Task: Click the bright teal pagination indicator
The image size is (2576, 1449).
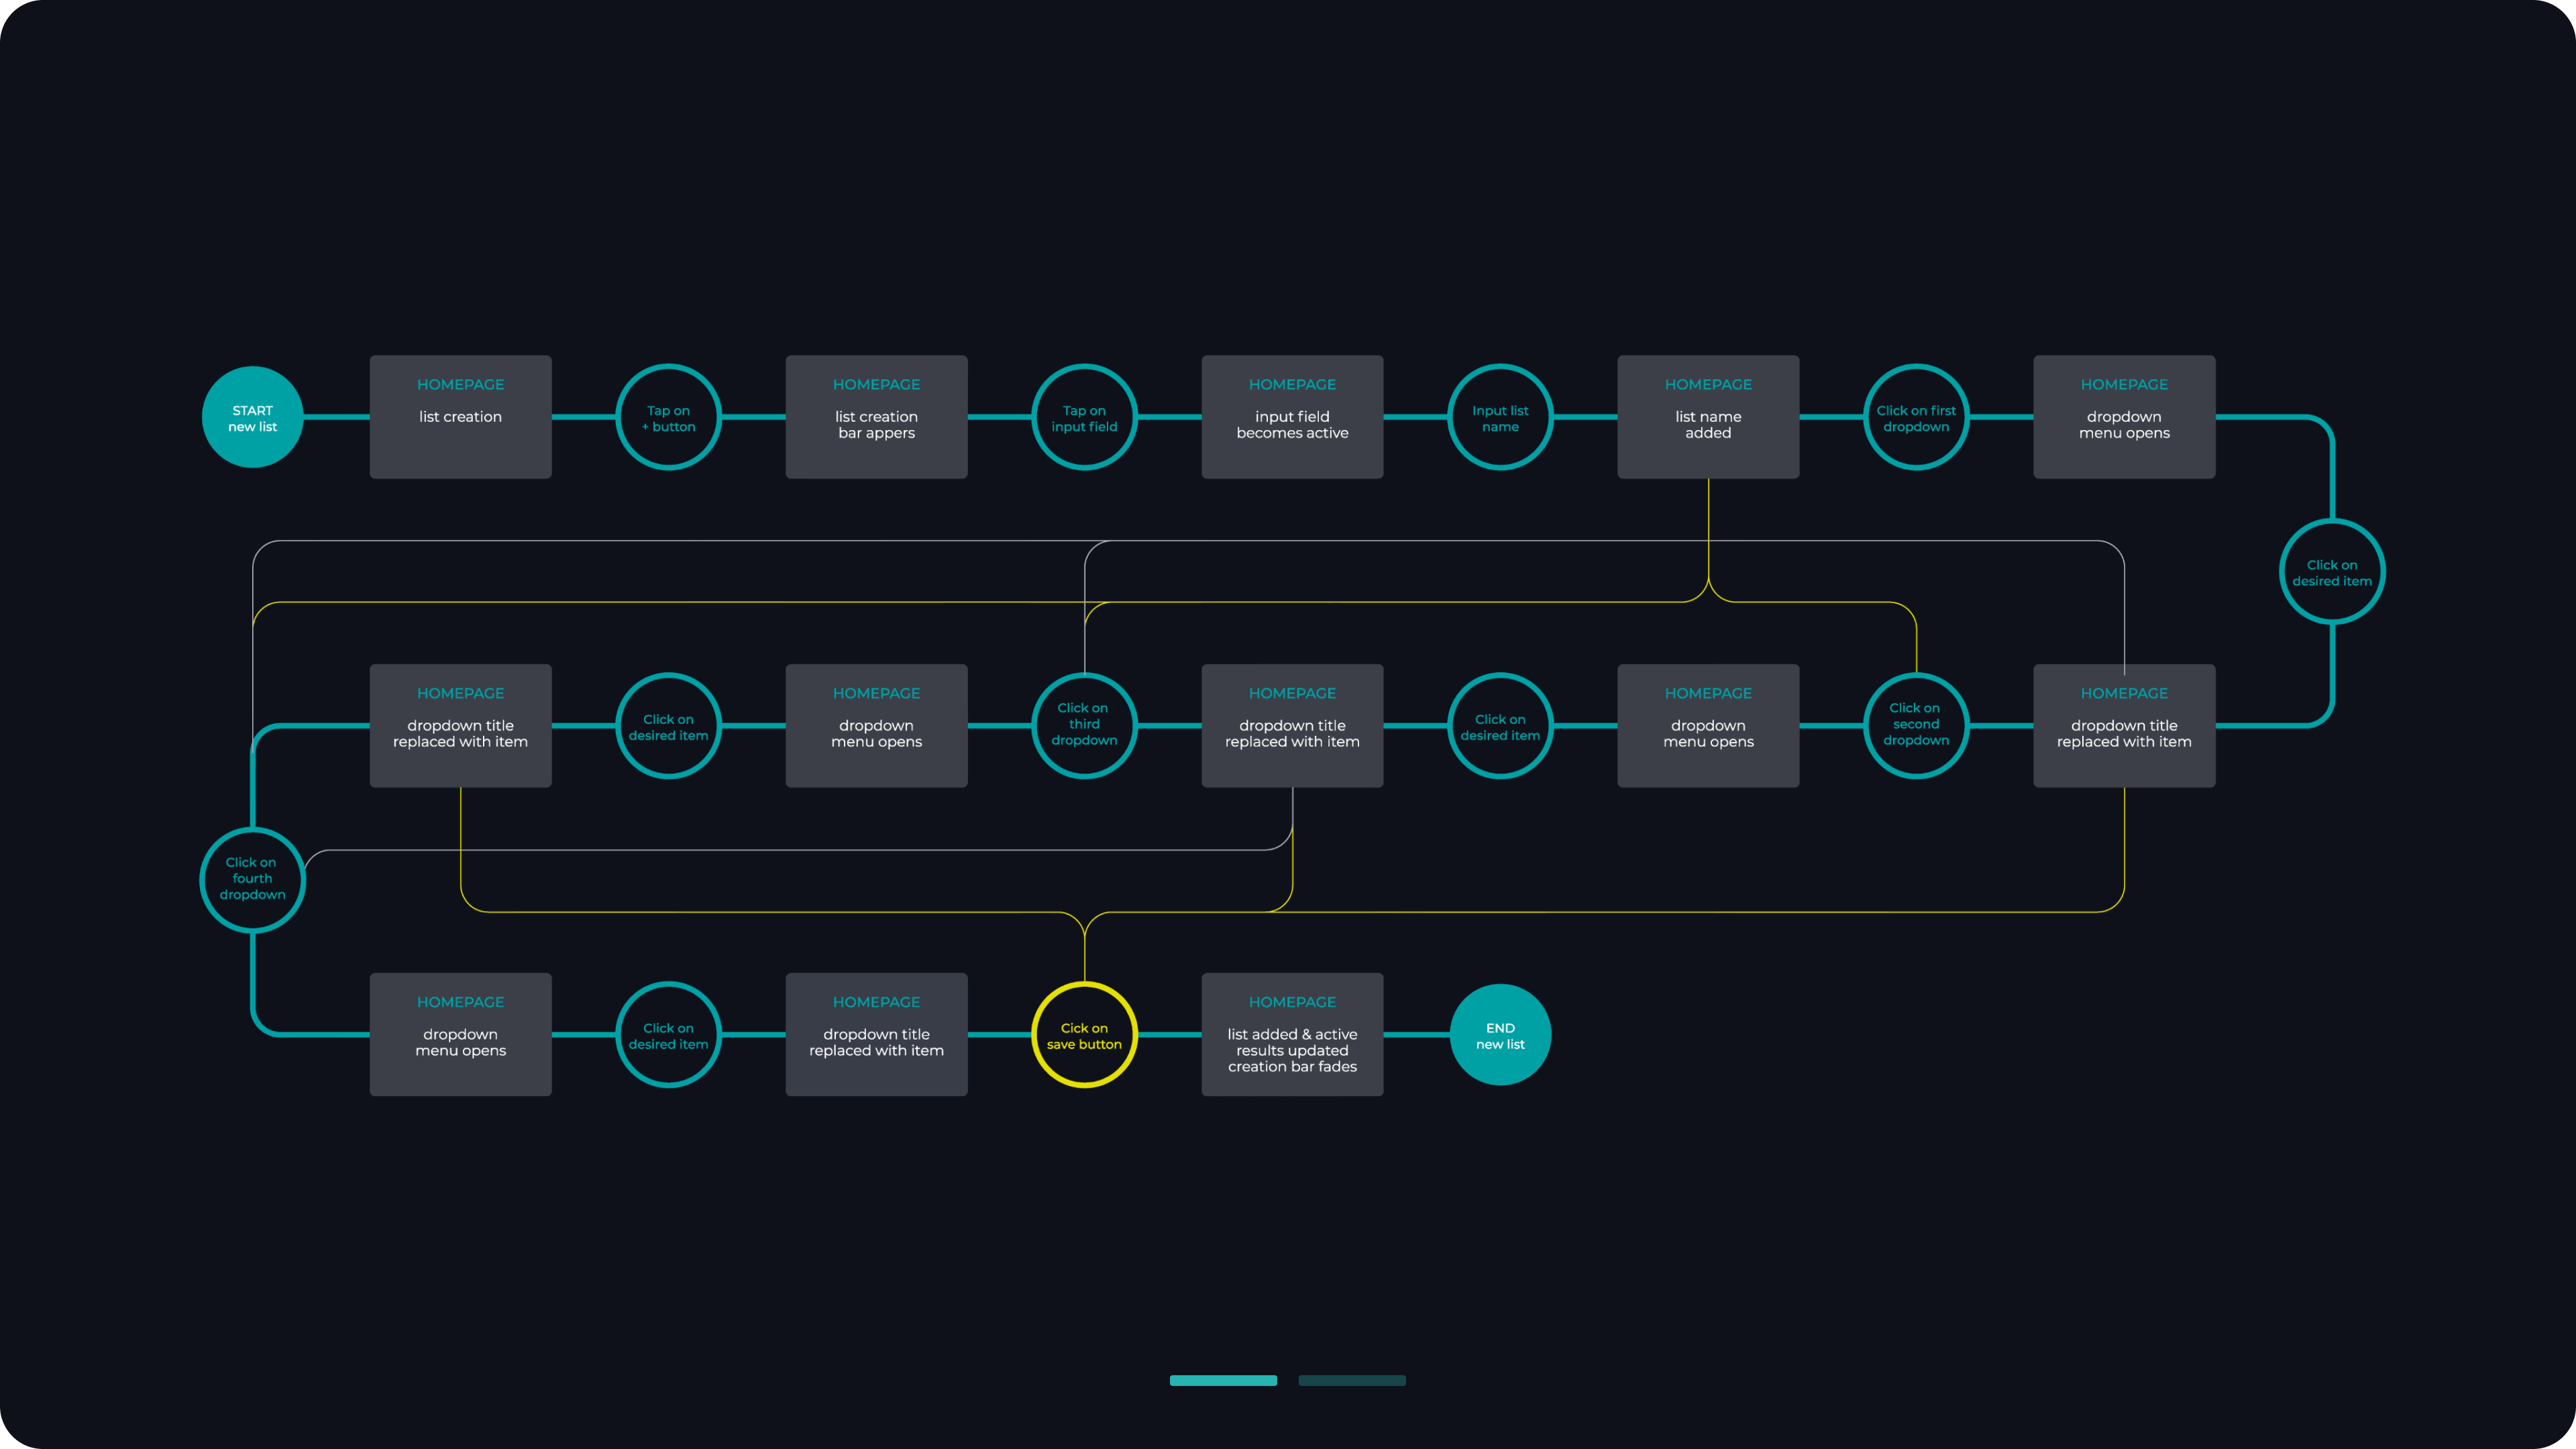Action: [x=1223, y=1380]
